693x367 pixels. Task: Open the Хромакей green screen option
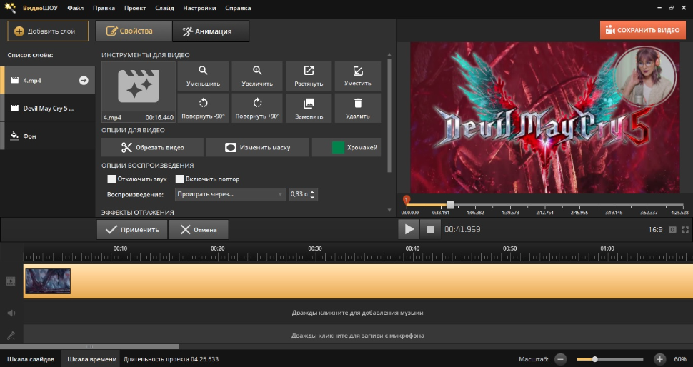[x=346, y=148]
